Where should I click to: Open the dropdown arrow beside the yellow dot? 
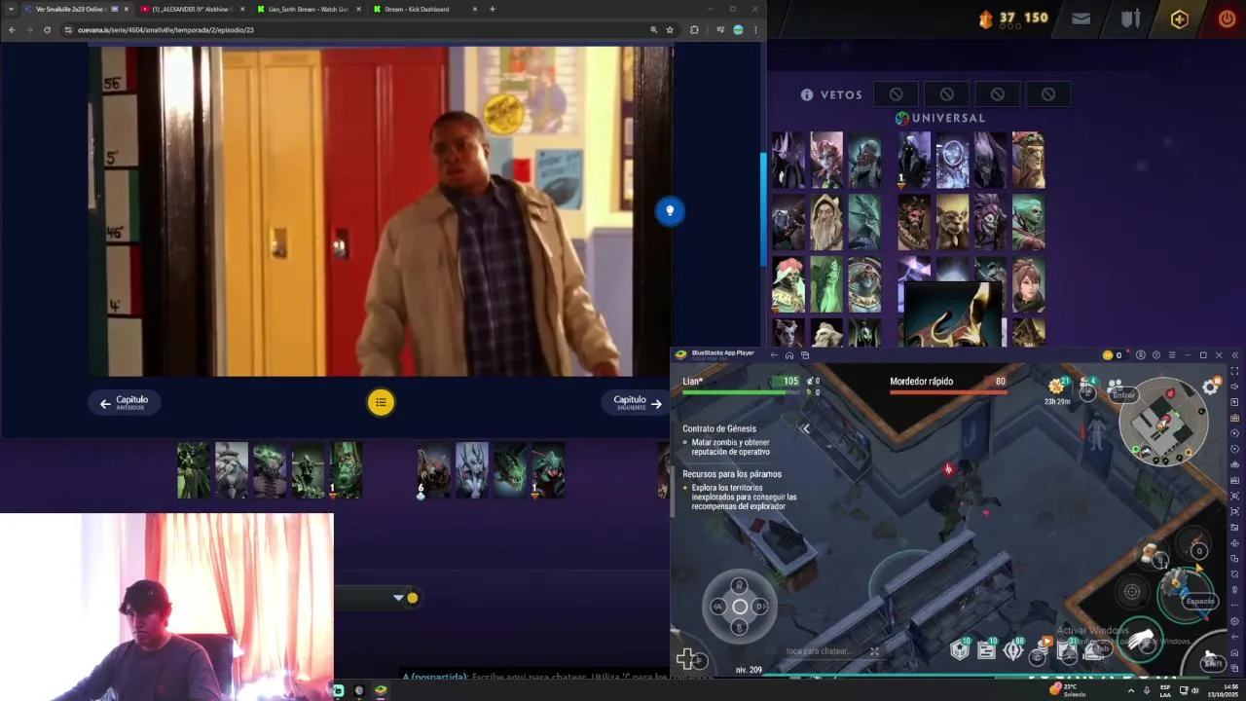point(398,598)
